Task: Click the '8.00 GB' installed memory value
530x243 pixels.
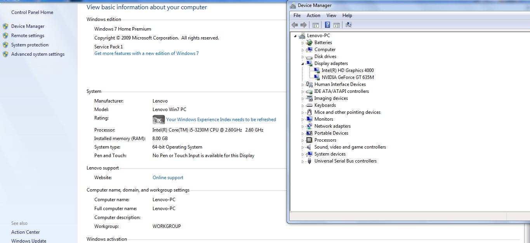Action: pyautogui.click(x=160, y=139)
